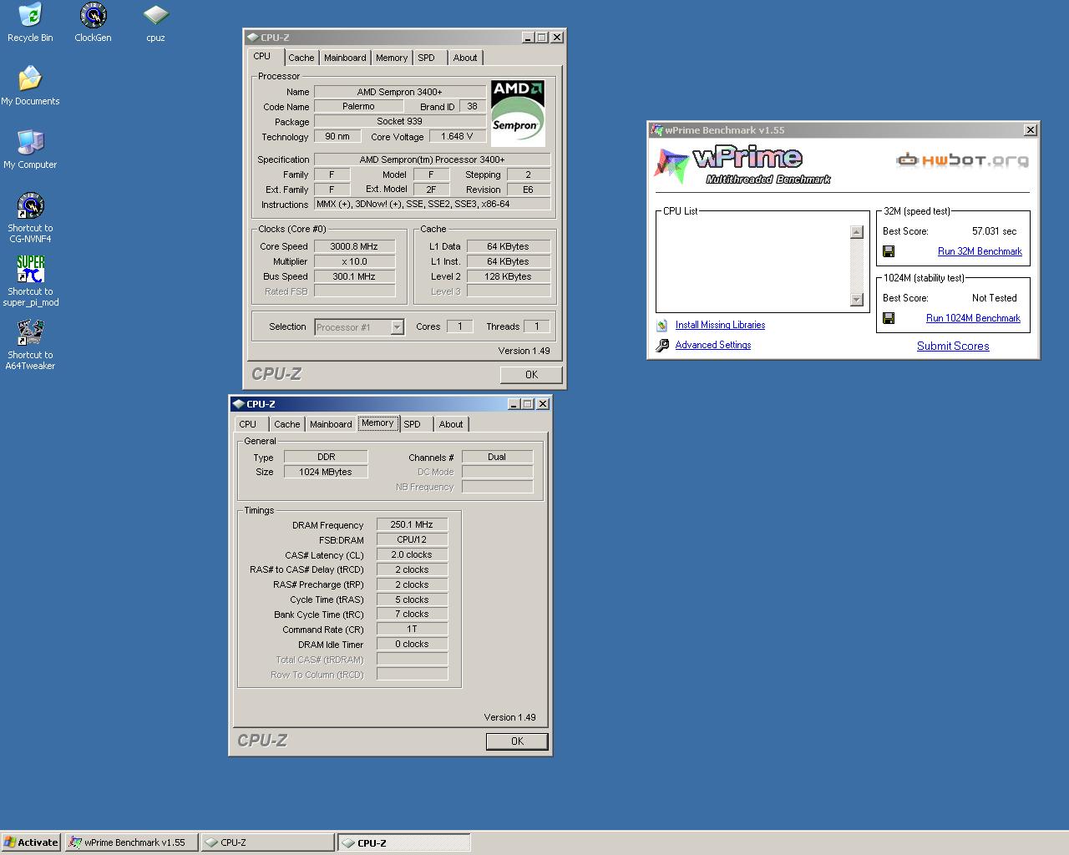Open SPD tab in upper CPU-Z window
The width and height of the screenshot is (1069, 855).
point(427,58)
